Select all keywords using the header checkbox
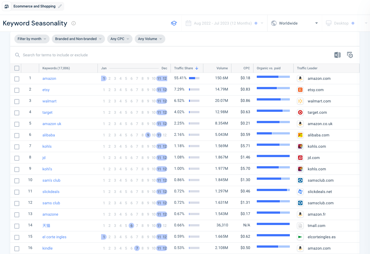The width and height of the screenshot is (370, 254). tap(17, 68)
